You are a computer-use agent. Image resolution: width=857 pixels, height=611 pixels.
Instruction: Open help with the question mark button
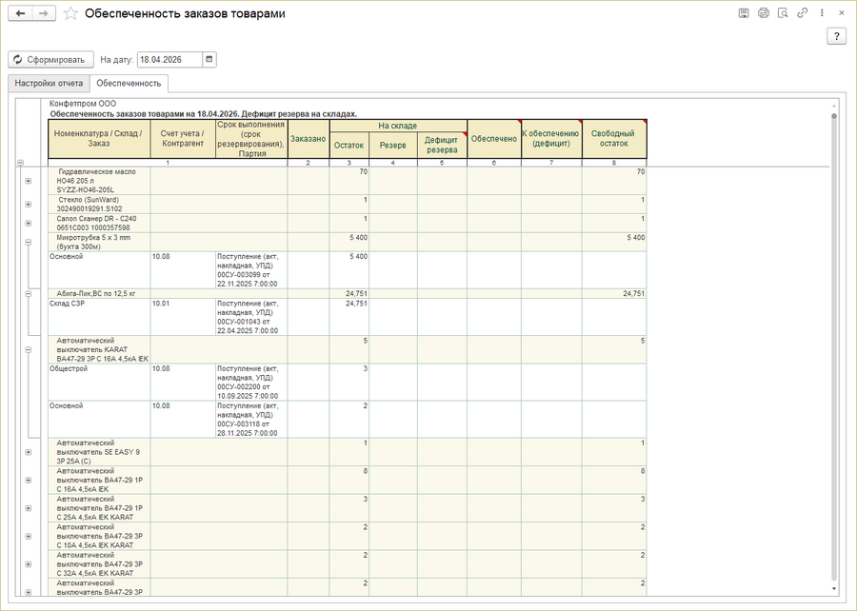(x=836, y=36)
